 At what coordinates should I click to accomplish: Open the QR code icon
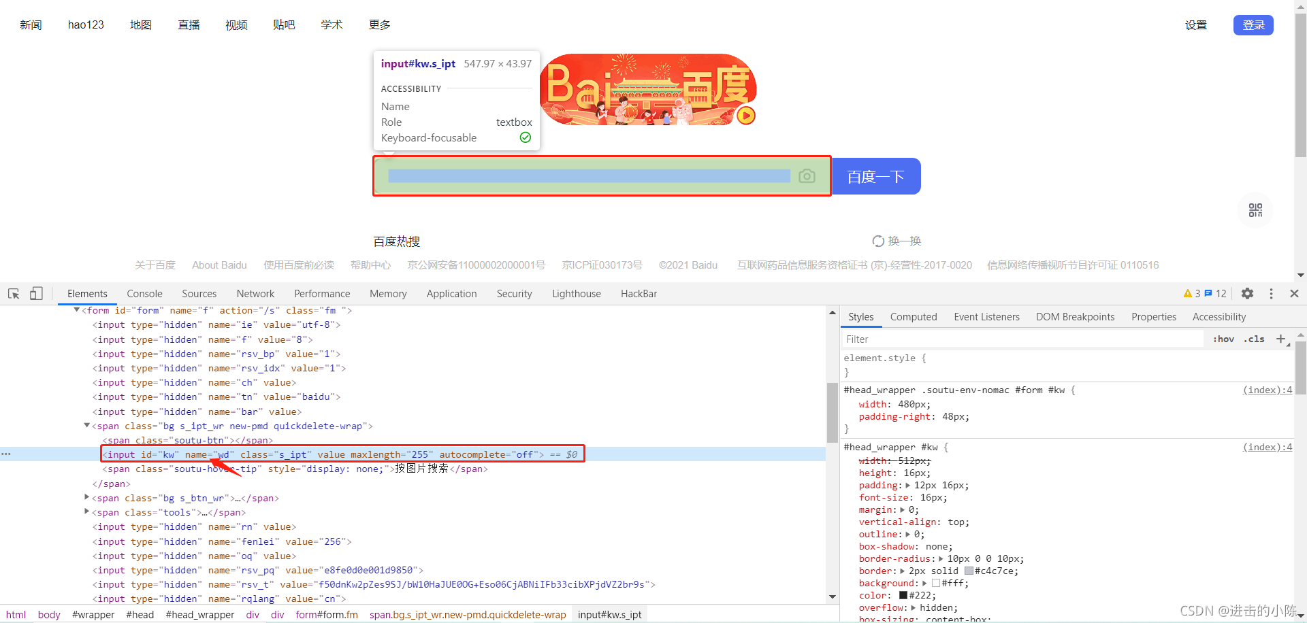[1255, 210]
